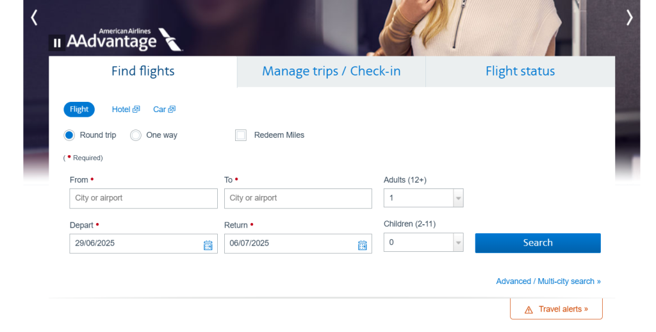The width and height of the screenshot is (656, 332).
Task: Expand the Adults (12+) dropdown
Action: [458, 198]
